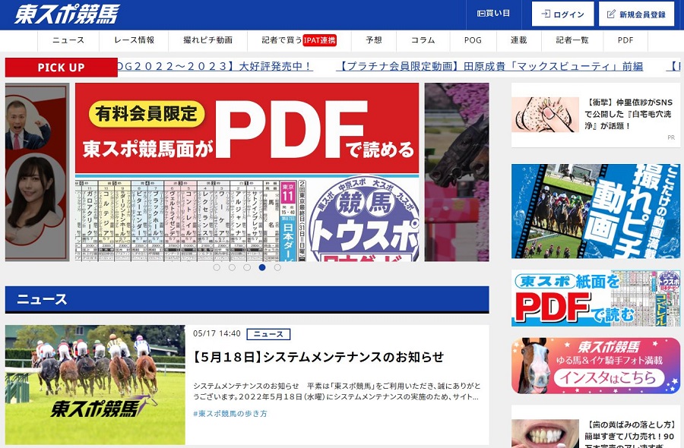The height and width of the screenshot is (448, 684).
Task: Open the レース情報 menu item
Action: tap(134, 40)
